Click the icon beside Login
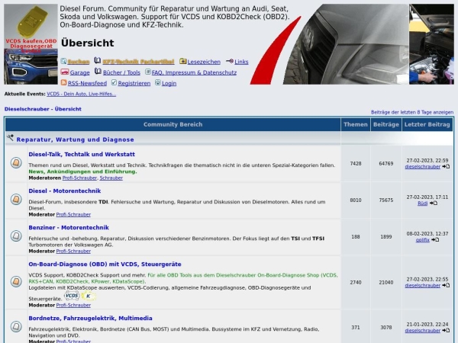This screenshot has height=343, width=458. pyautogui.click(x=158, y=82)
